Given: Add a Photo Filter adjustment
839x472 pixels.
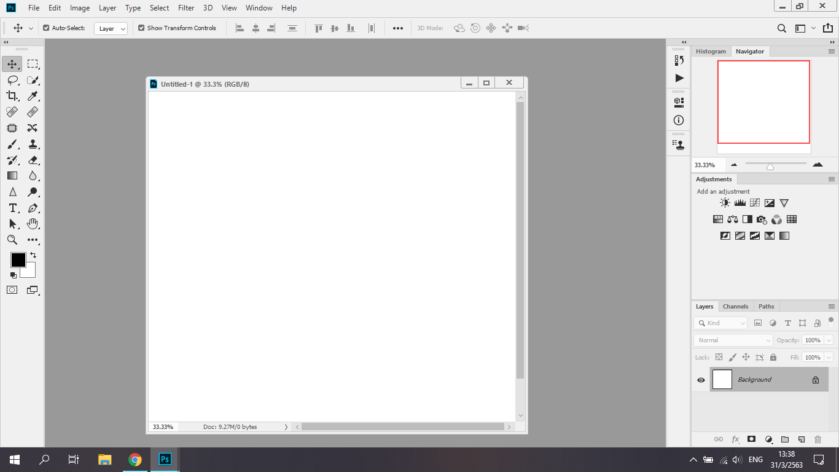Looking at the screenshot, I should [x=762, y=219].
